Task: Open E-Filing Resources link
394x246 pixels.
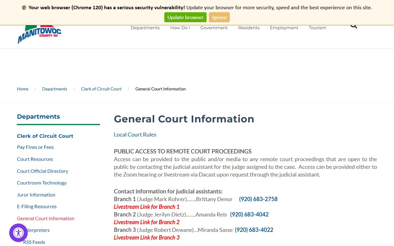Action: pyautogui.click(x=37, y=206)
